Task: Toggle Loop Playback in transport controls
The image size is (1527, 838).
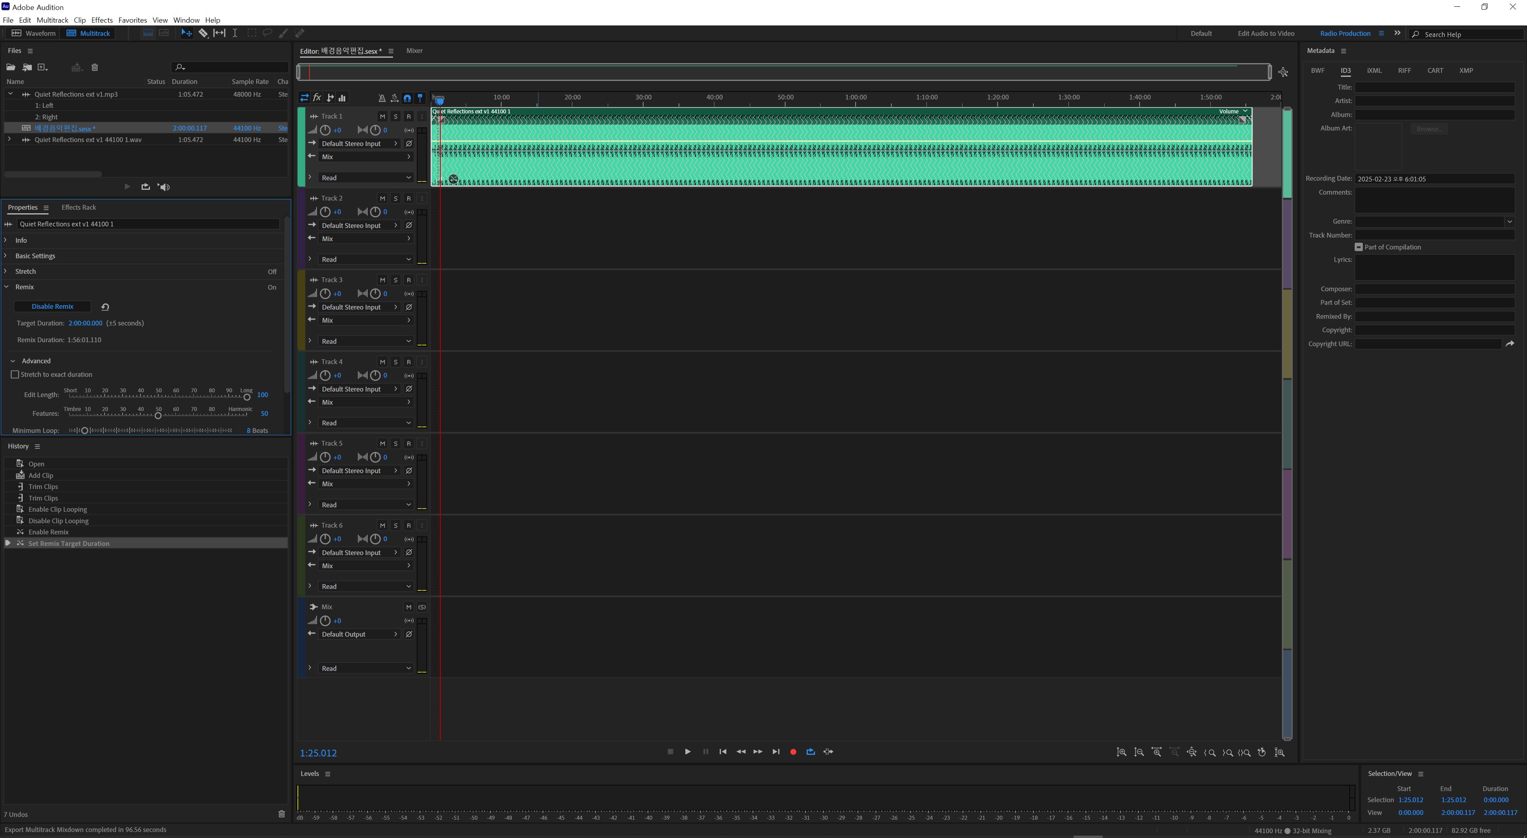Action: [810, 751]
